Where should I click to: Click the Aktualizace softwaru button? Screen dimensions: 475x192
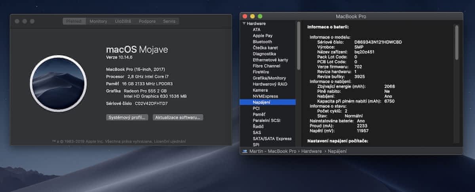178,117
